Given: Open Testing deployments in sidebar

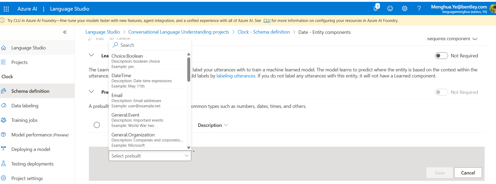Looking at the screenshot, I should 37,164.
